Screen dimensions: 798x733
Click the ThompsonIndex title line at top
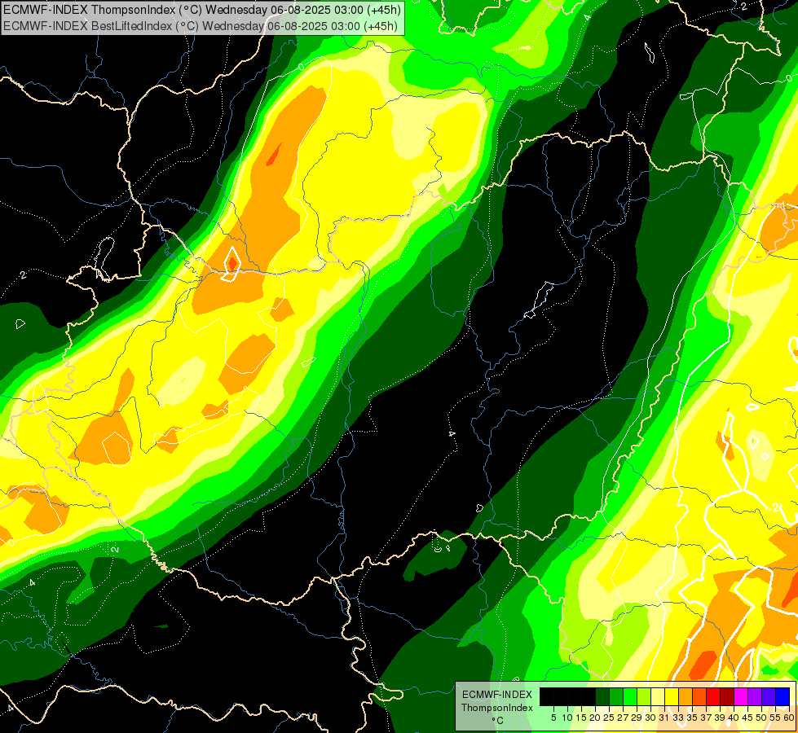[202, 10]
